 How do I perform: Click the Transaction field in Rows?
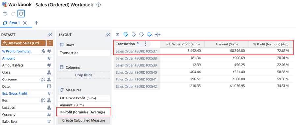(84, 53)
